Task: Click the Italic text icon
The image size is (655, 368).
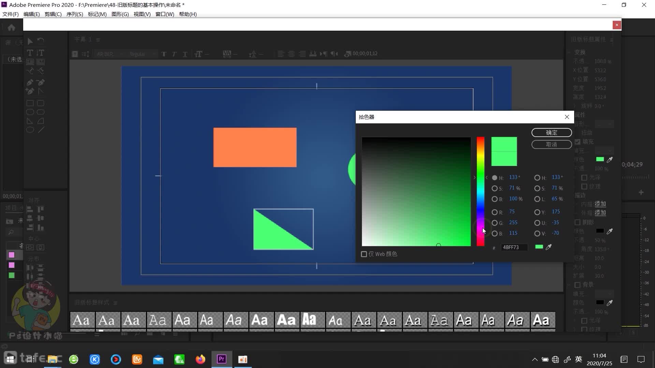Action: click(x=174, y=54)
